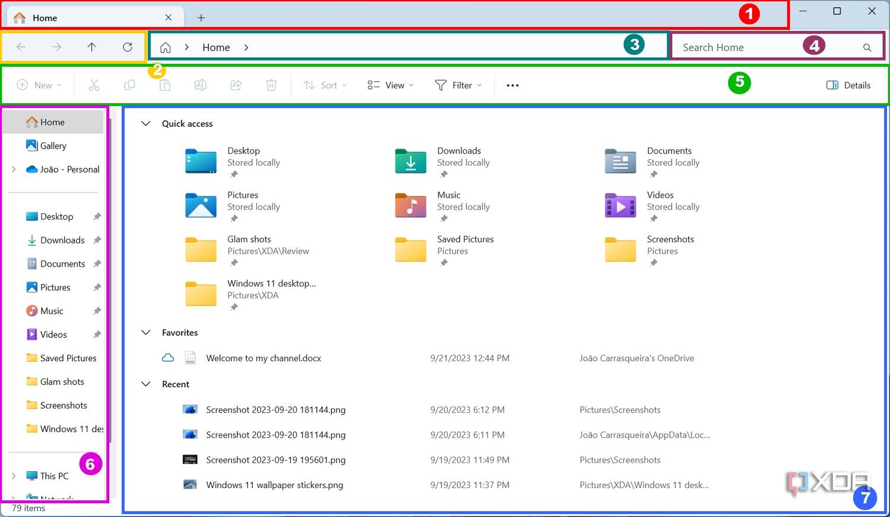Navigate up one folder level
The width and height of the screenshot is (890, 517).
[92, 47]
